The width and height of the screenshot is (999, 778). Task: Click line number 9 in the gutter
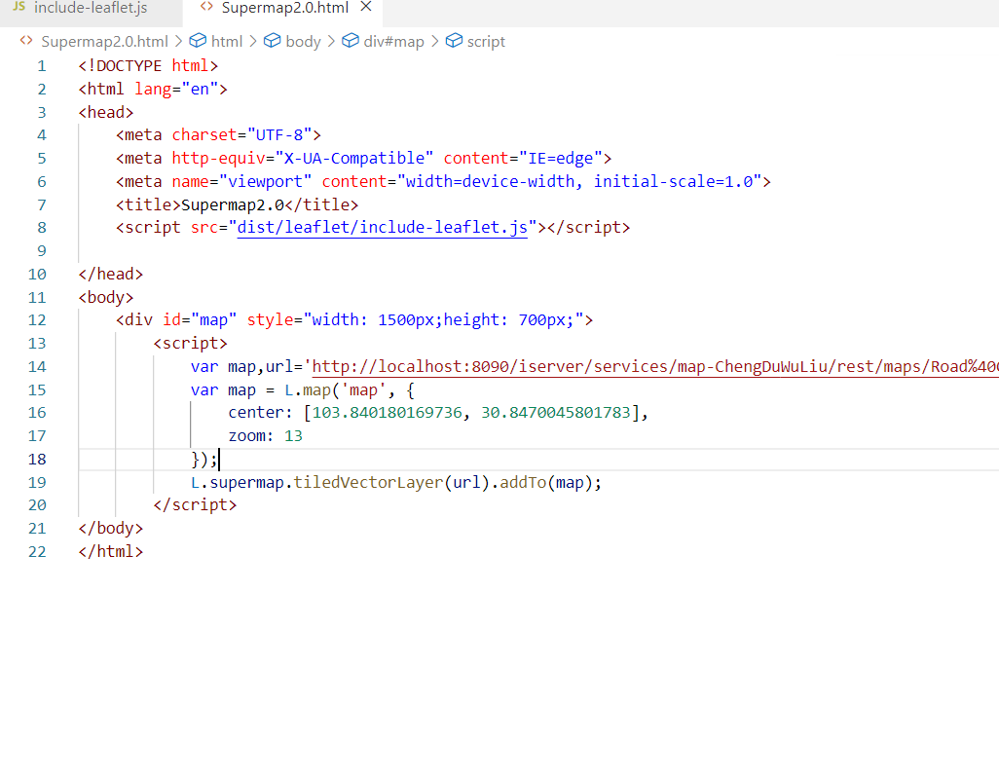[x=42, y=251]
